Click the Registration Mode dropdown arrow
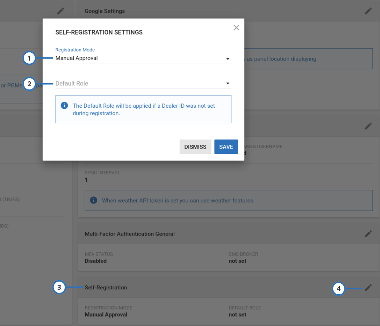 point(228,59)
